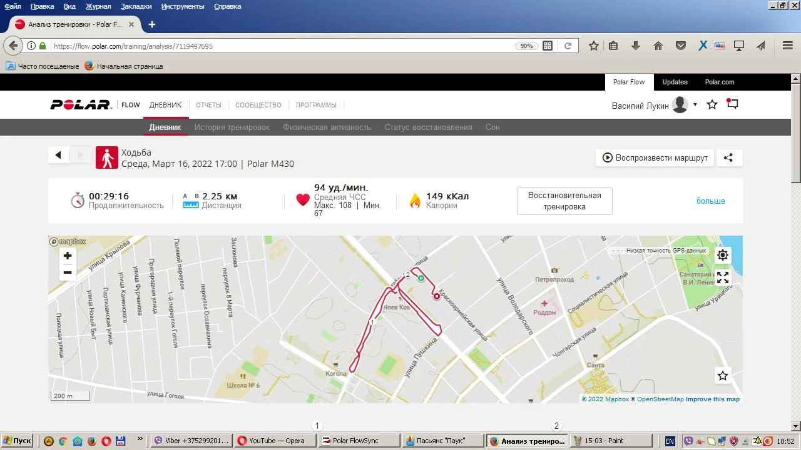Click the 90% zoom indicator

point(527,46)
